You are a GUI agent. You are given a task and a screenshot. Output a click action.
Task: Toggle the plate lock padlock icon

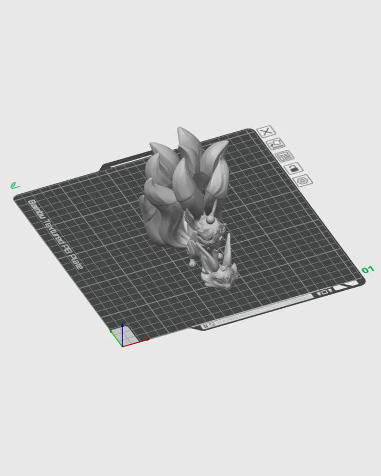click(x=293, y=168)
